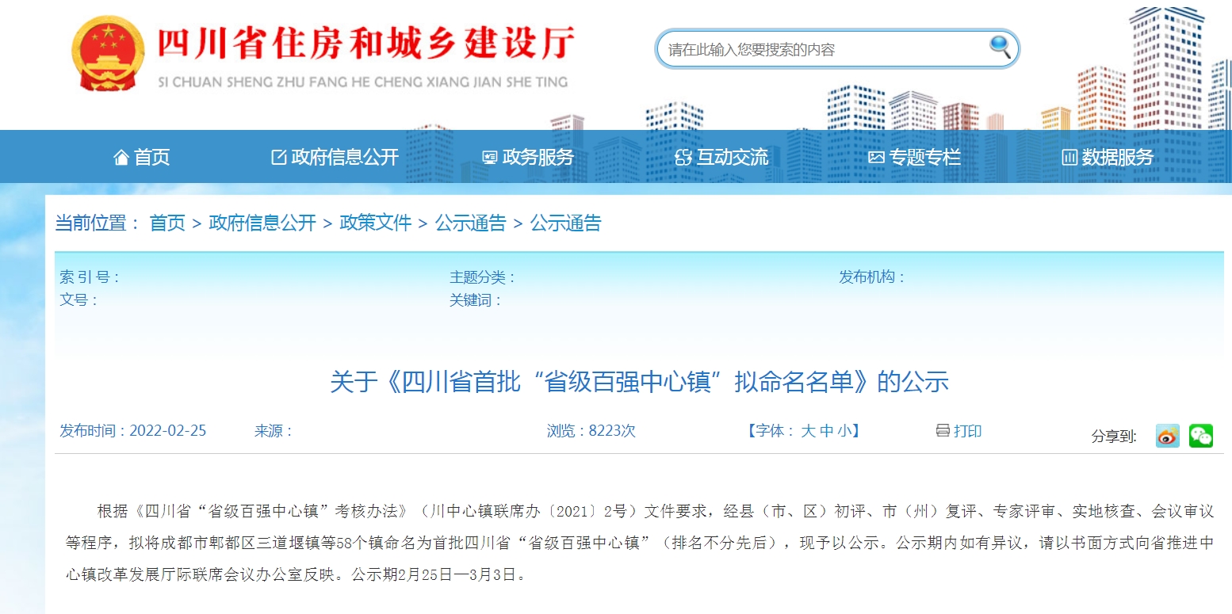Share article via Weibo icon
The width and height of the screenshot is (1232, 614).
(1167, 436)
